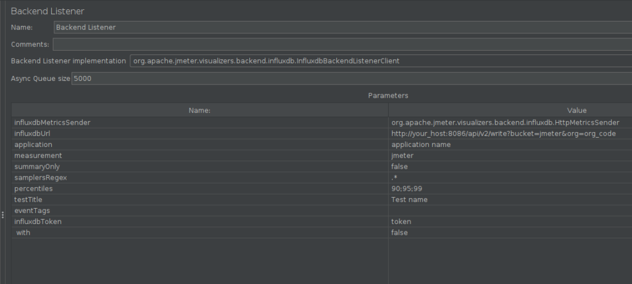
Task: Click the Value column header
Action: click(510, 110)
